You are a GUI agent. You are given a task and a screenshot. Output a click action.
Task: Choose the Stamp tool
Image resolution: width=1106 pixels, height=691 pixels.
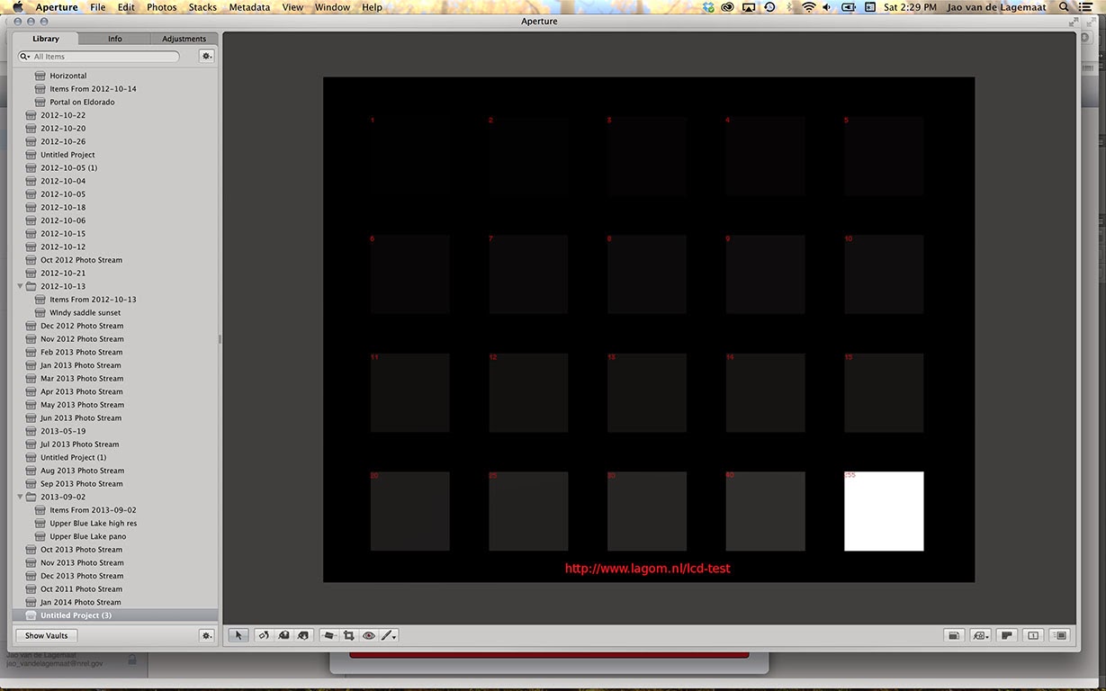point(303,635)
